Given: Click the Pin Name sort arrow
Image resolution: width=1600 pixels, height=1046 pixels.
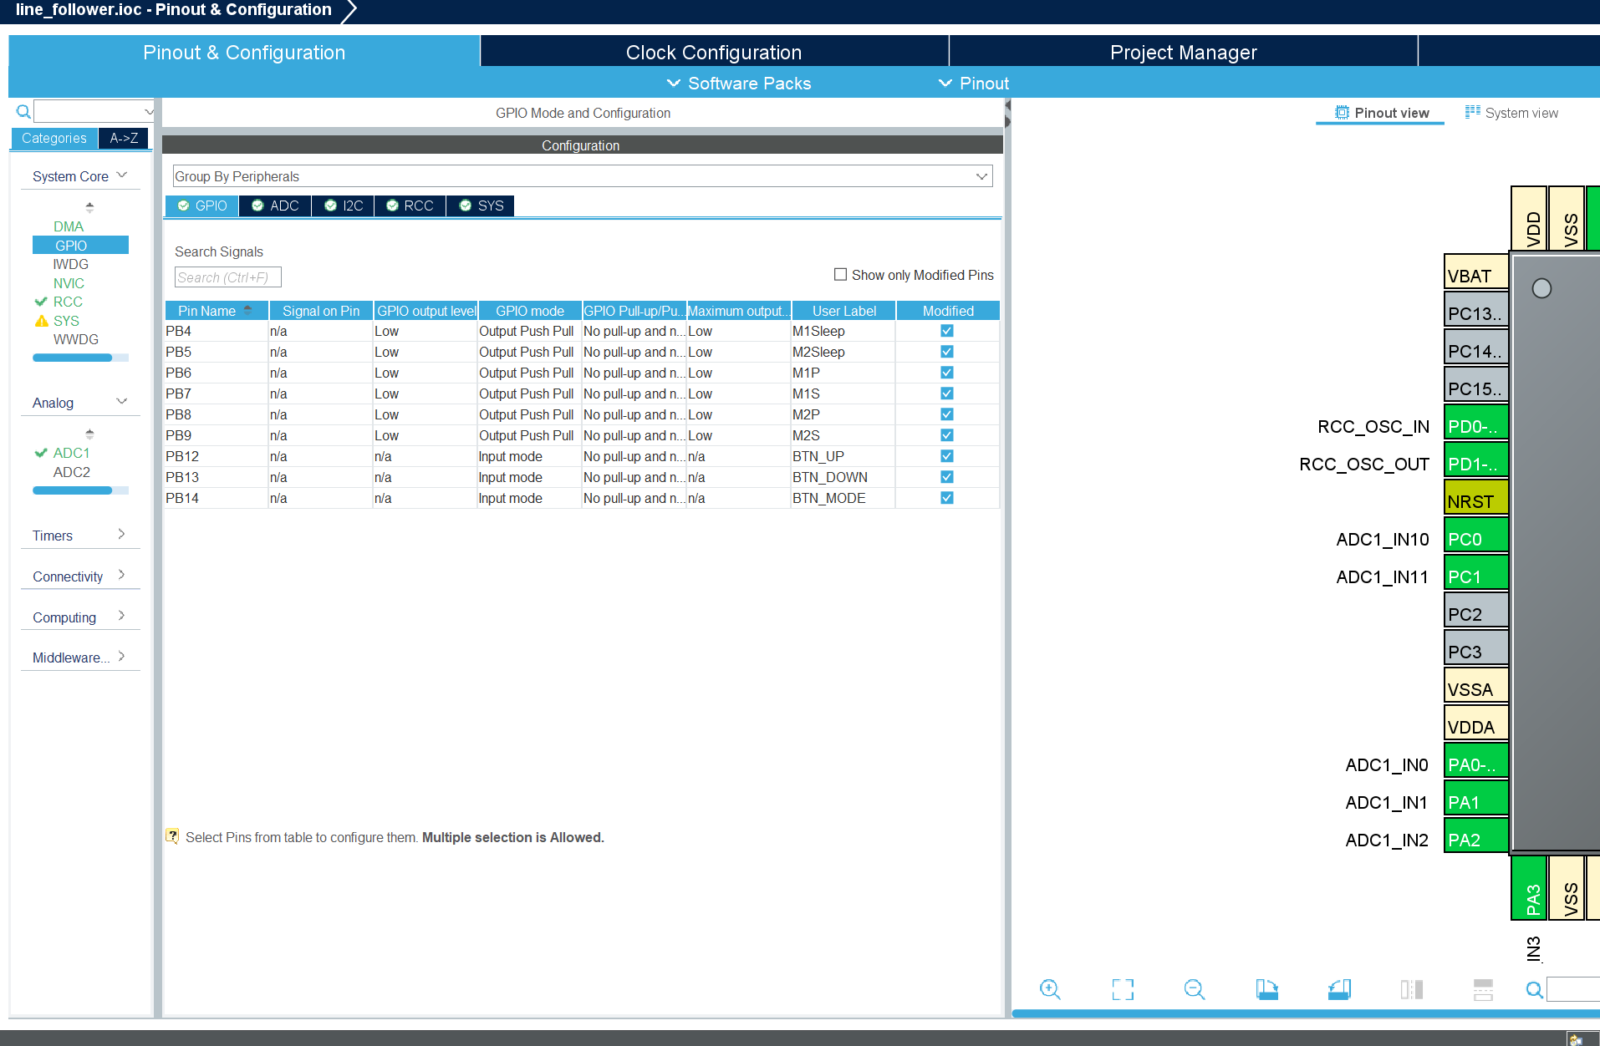Looking at the screenshot, I should [x=247, y=310].
